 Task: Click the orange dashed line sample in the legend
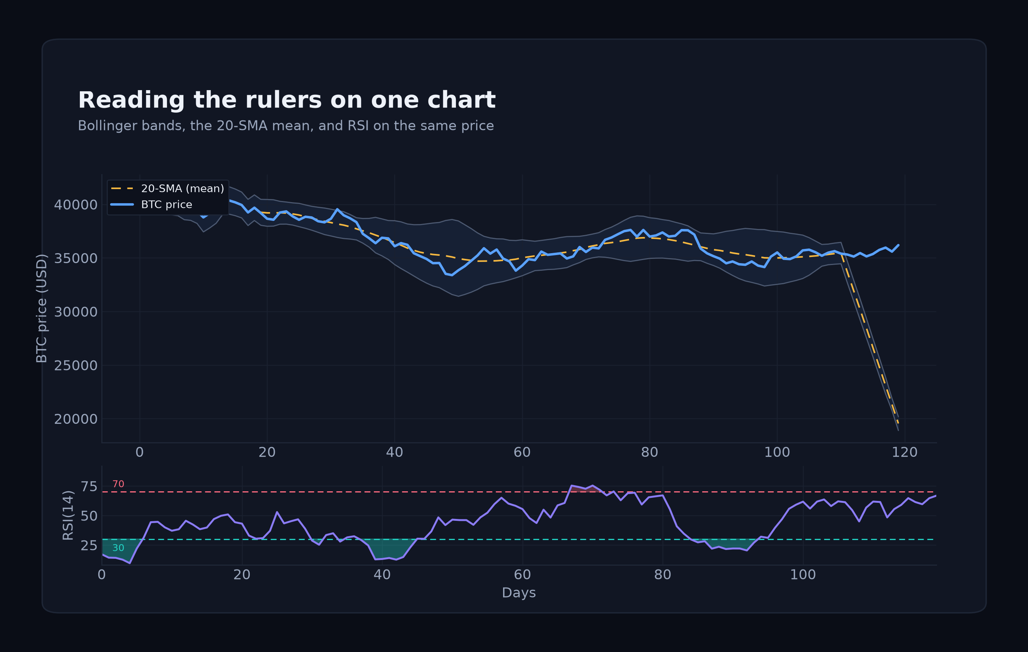pos(122,189)
